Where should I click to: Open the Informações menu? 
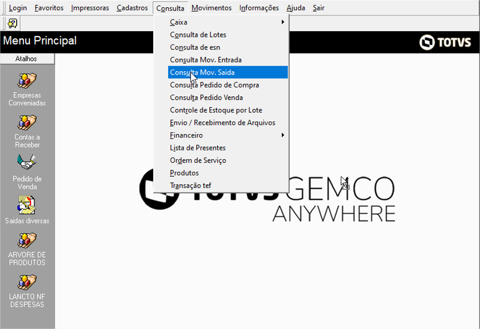click(259, 8)
